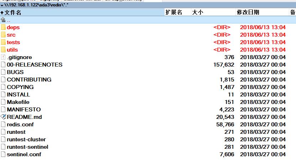Screen dimensions: 296x163
Task: Open the deps folder icon
Action: (3, 27)
